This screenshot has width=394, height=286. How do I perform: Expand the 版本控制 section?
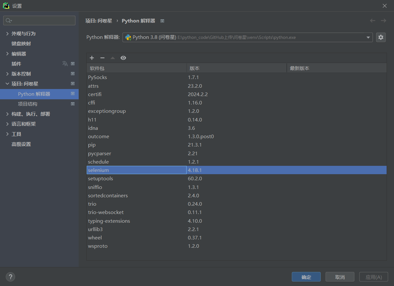click(7, 74)
